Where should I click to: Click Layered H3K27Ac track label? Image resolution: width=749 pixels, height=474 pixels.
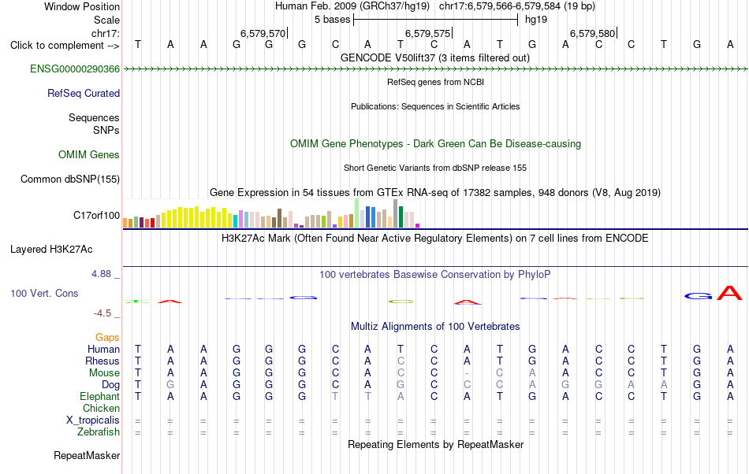point(51,249)
